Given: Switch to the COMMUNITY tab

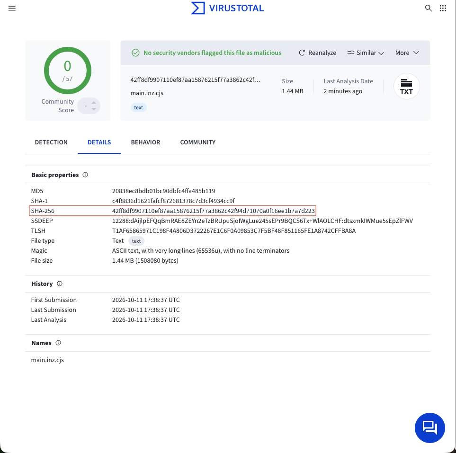Looking at the screenshot, I should (x=198, y=142).
